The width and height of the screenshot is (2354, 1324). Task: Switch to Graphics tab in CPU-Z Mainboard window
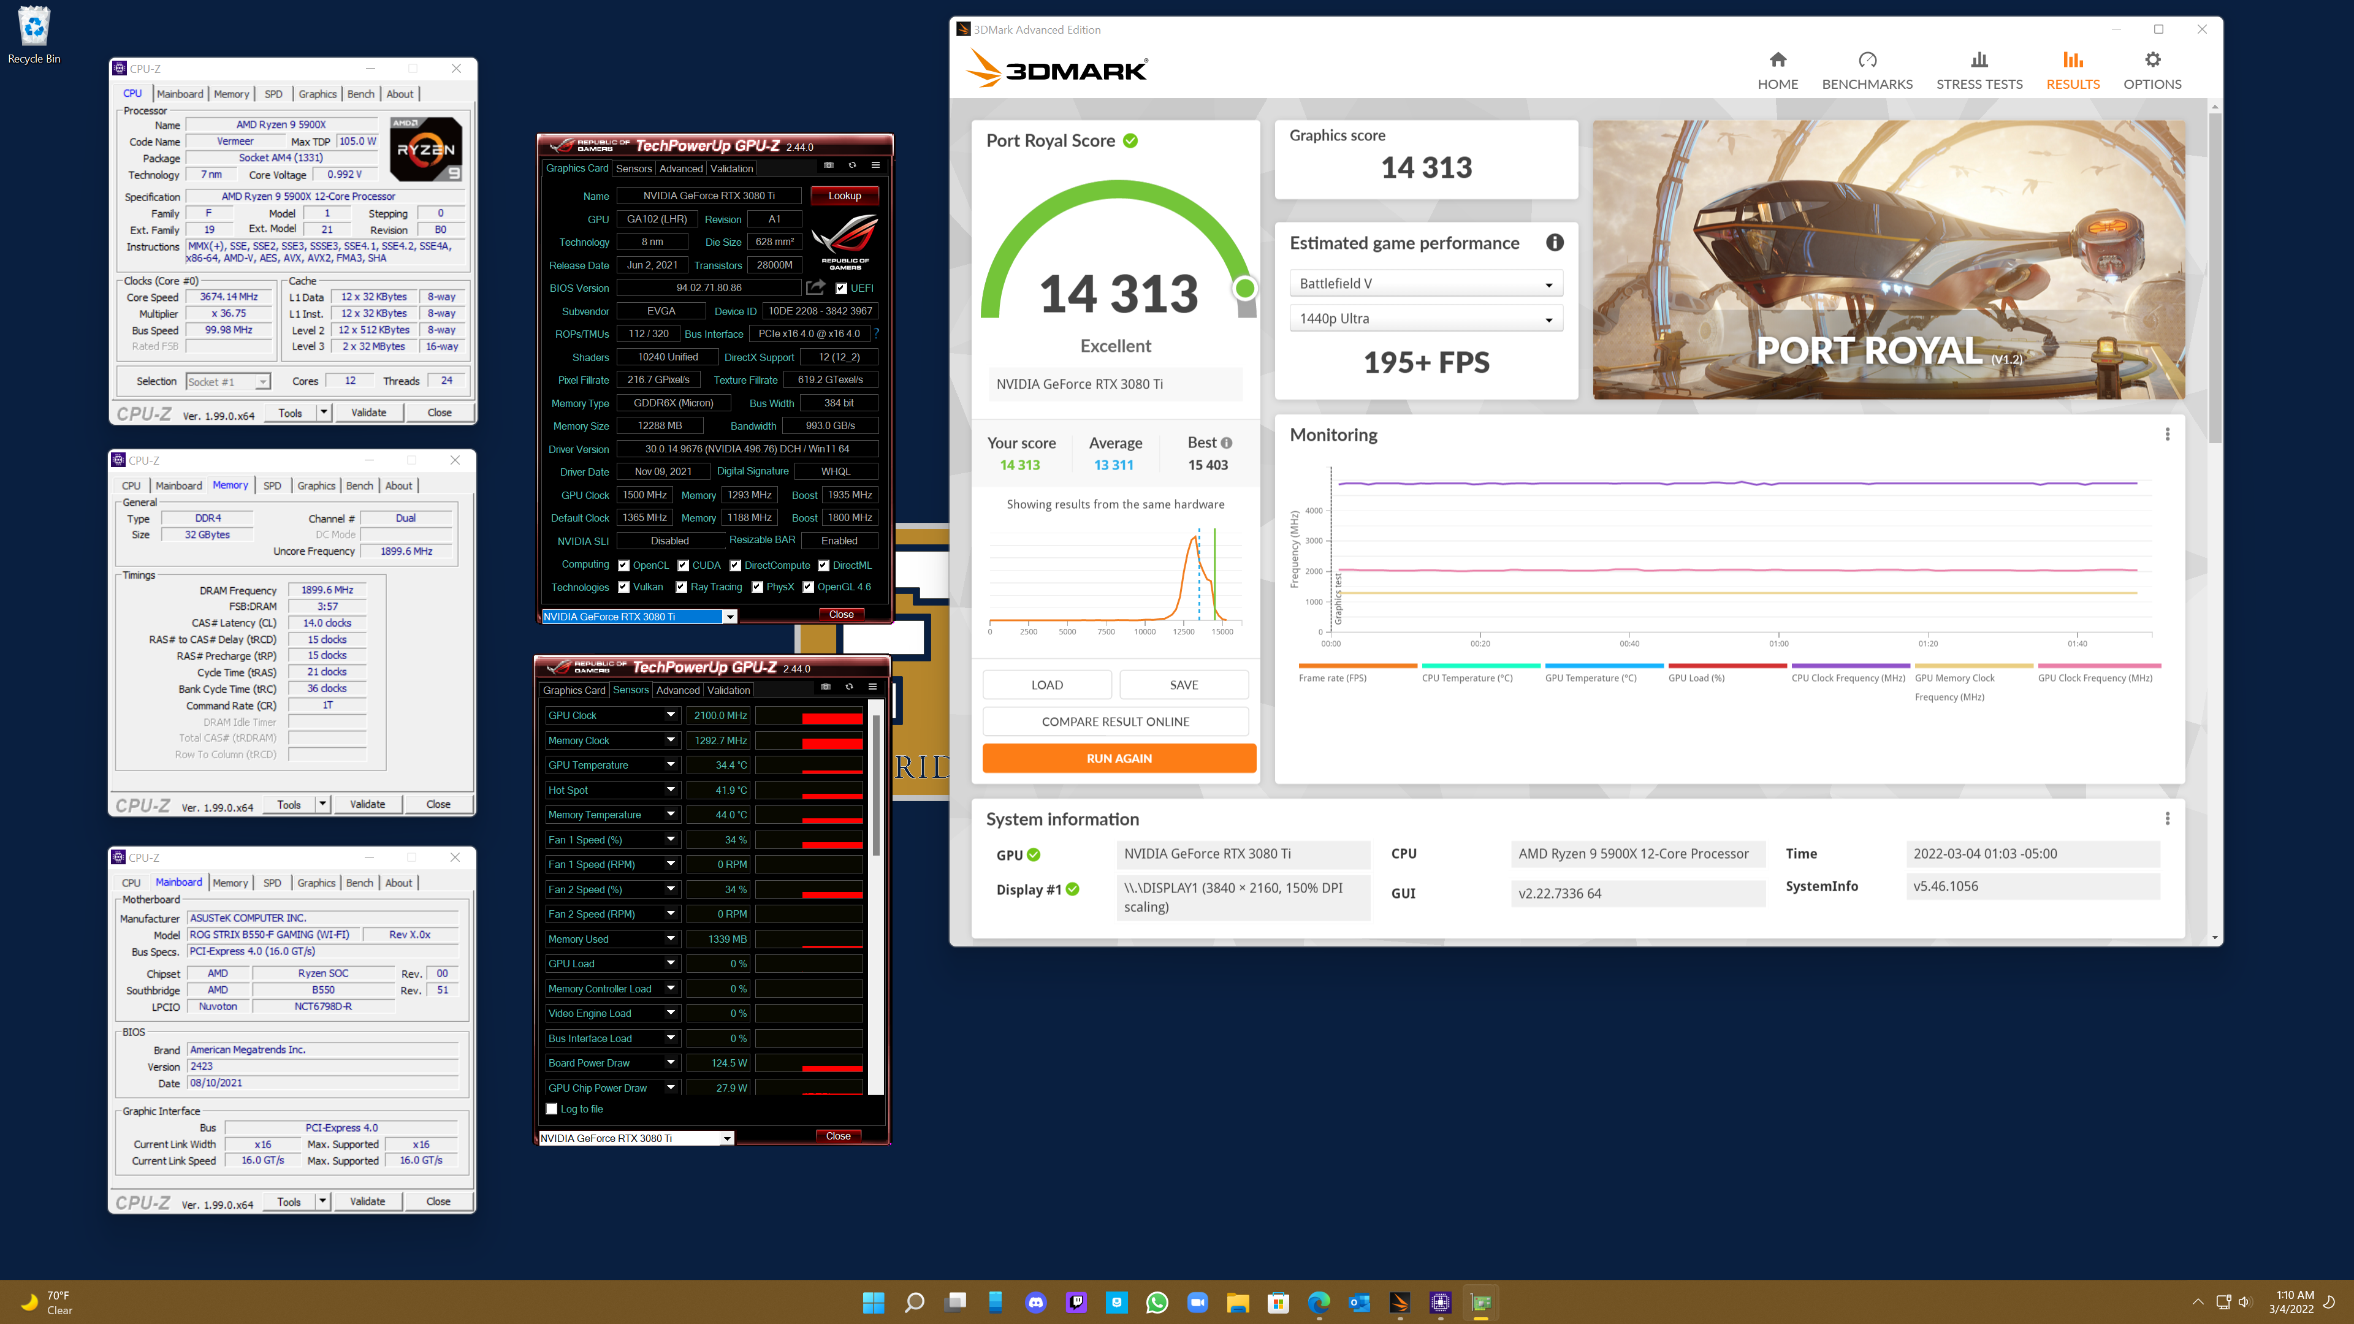pyautogui.click(x=316, y=883)
